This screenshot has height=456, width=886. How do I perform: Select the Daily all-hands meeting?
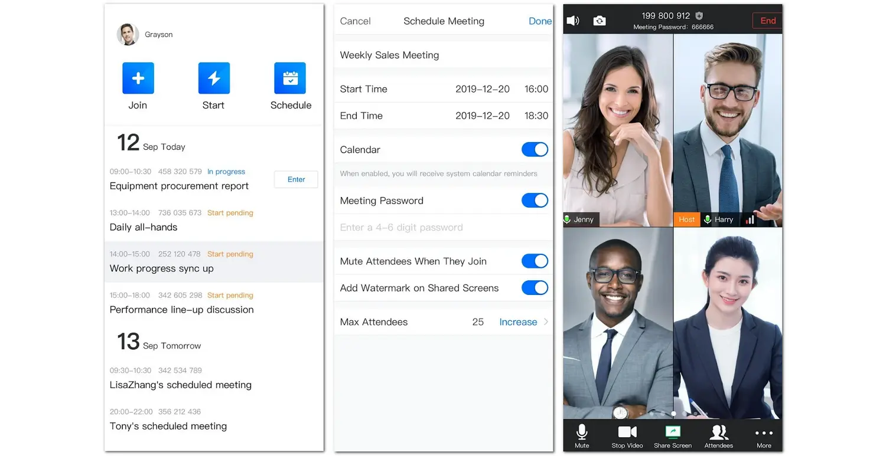point(214,220)
